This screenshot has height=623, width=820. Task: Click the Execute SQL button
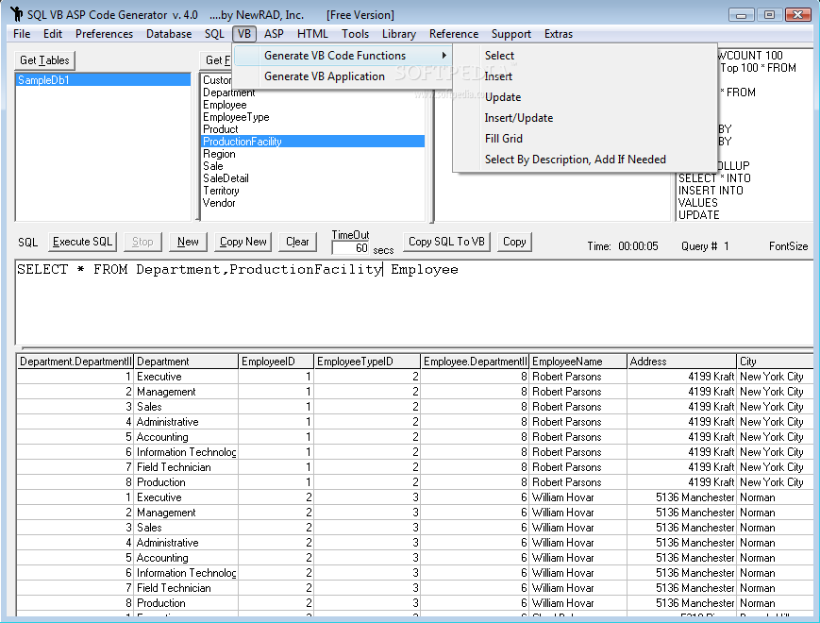83,242
